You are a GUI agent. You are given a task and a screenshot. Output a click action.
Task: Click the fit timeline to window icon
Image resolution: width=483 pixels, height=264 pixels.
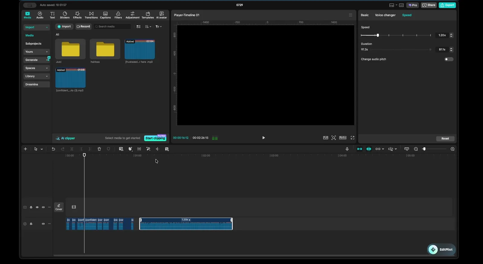[407, 149]
